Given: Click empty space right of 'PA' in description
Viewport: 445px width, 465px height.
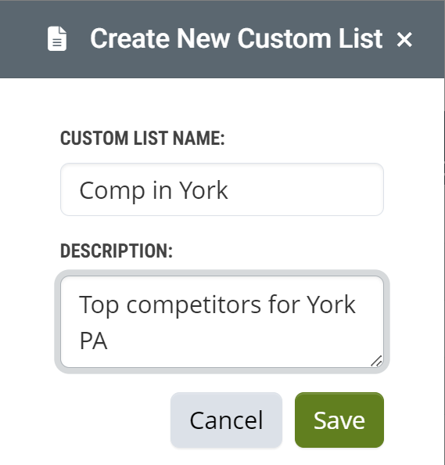Looking at the screenshot, I should (237, 341).
